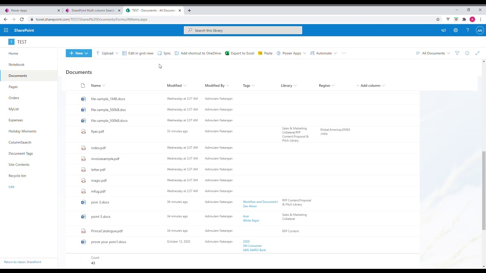Open the Name column header dropdown
The height and width of the screenshot is (273, 486).
pos(98,86)
